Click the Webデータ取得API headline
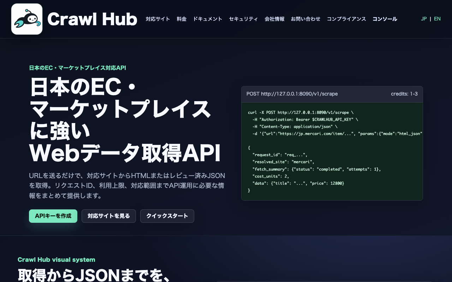The width and height of the screenshot is (452, 282). (125, 152)
